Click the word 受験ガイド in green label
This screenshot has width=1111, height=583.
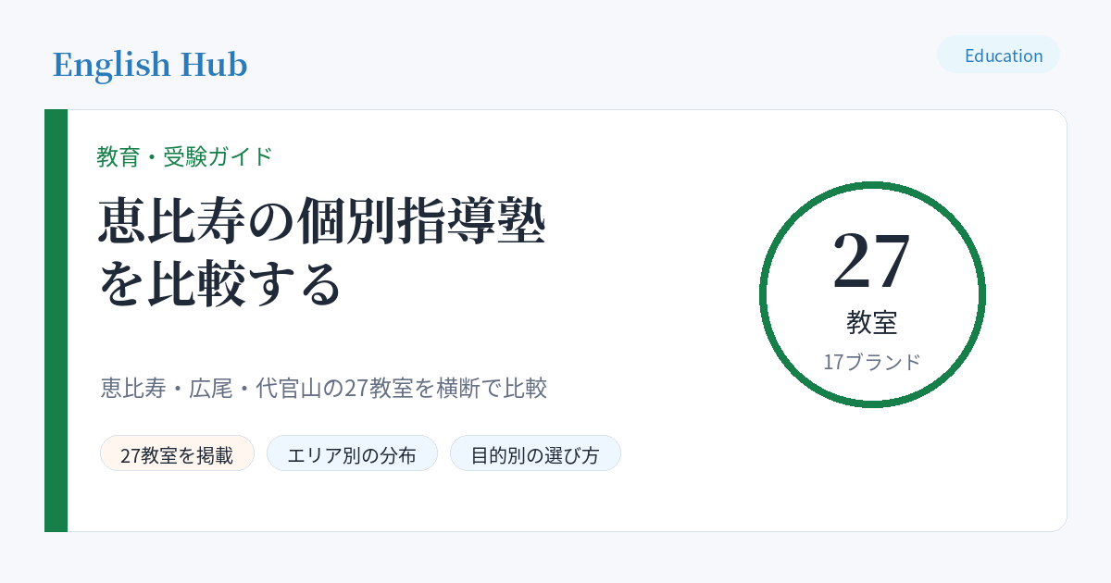point(218,156)
